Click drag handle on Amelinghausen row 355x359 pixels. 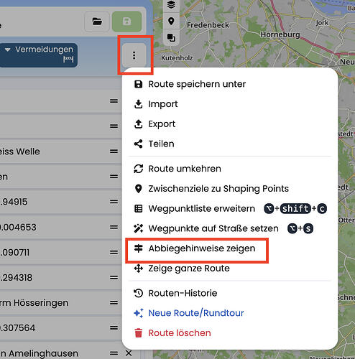[x=114, y=353]
